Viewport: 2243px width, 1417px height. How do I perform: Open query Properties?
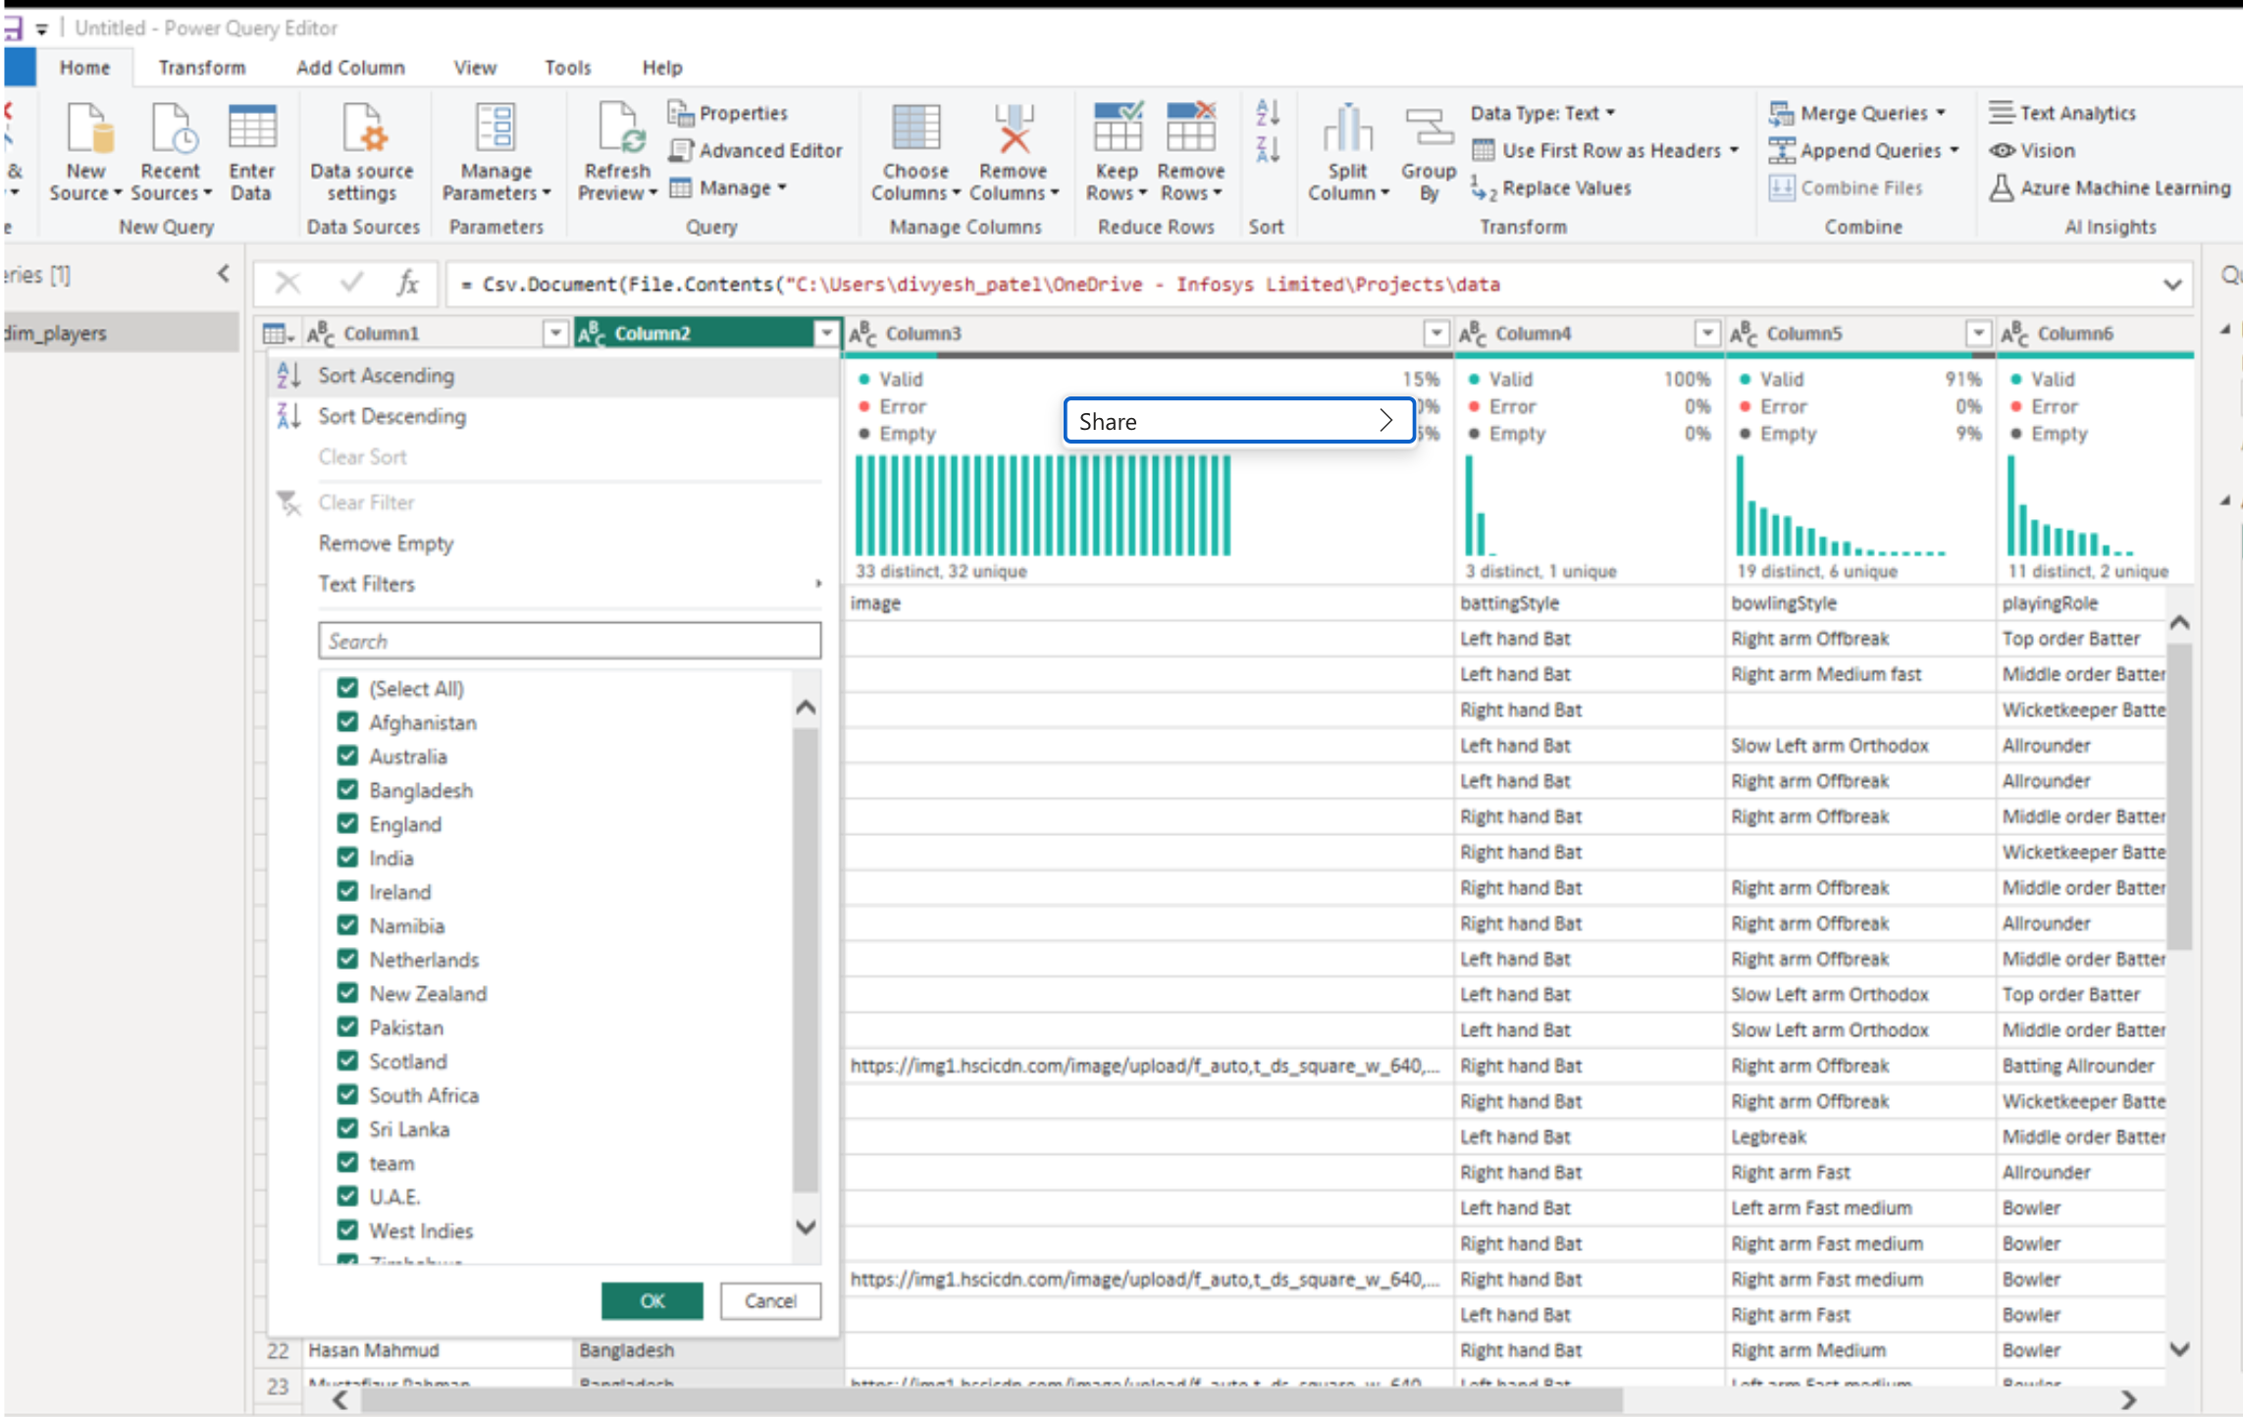click(x=728, y=113)
